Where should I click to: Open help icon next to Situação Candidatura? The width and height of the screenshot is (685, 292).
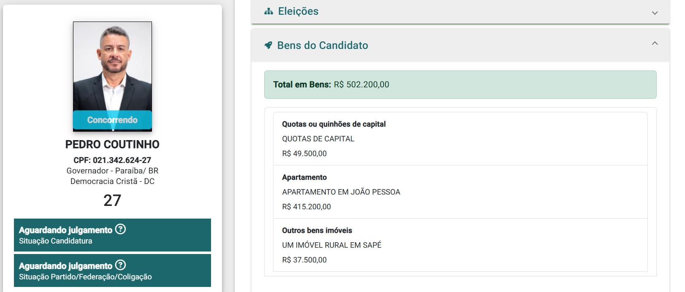click(121, 229)
